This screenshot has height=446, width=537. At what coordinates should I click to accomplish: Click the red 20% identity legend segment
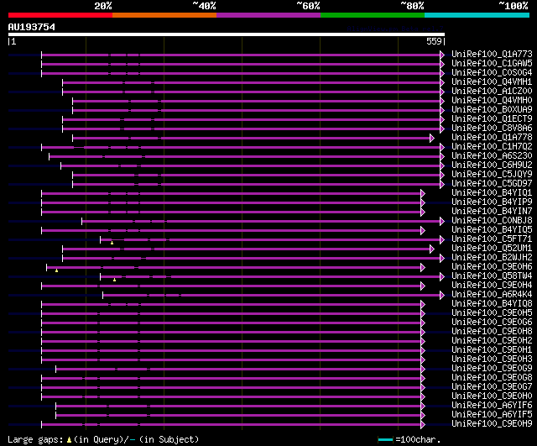[60, 15]
